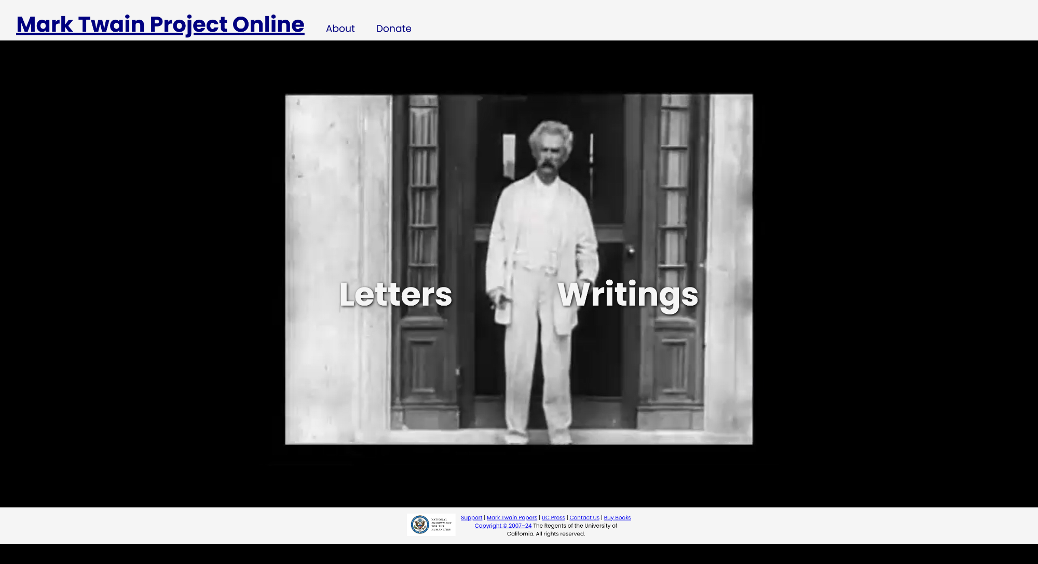This screenshot has height=564, width=1038.
Task: Go to the UC Press link
Action: pyautogui.click(x=553, y=517)
